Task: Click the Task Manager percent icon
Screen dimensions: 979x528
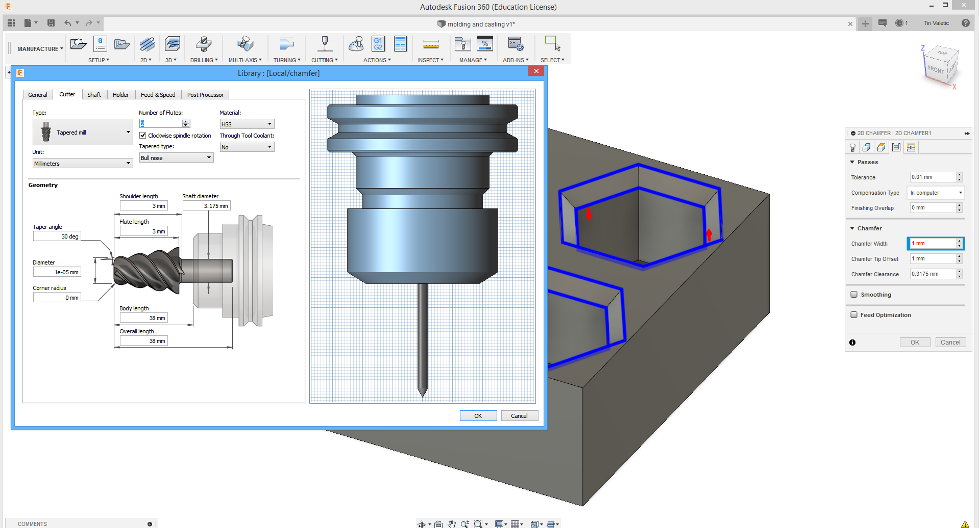Action: tap(485, 44)
